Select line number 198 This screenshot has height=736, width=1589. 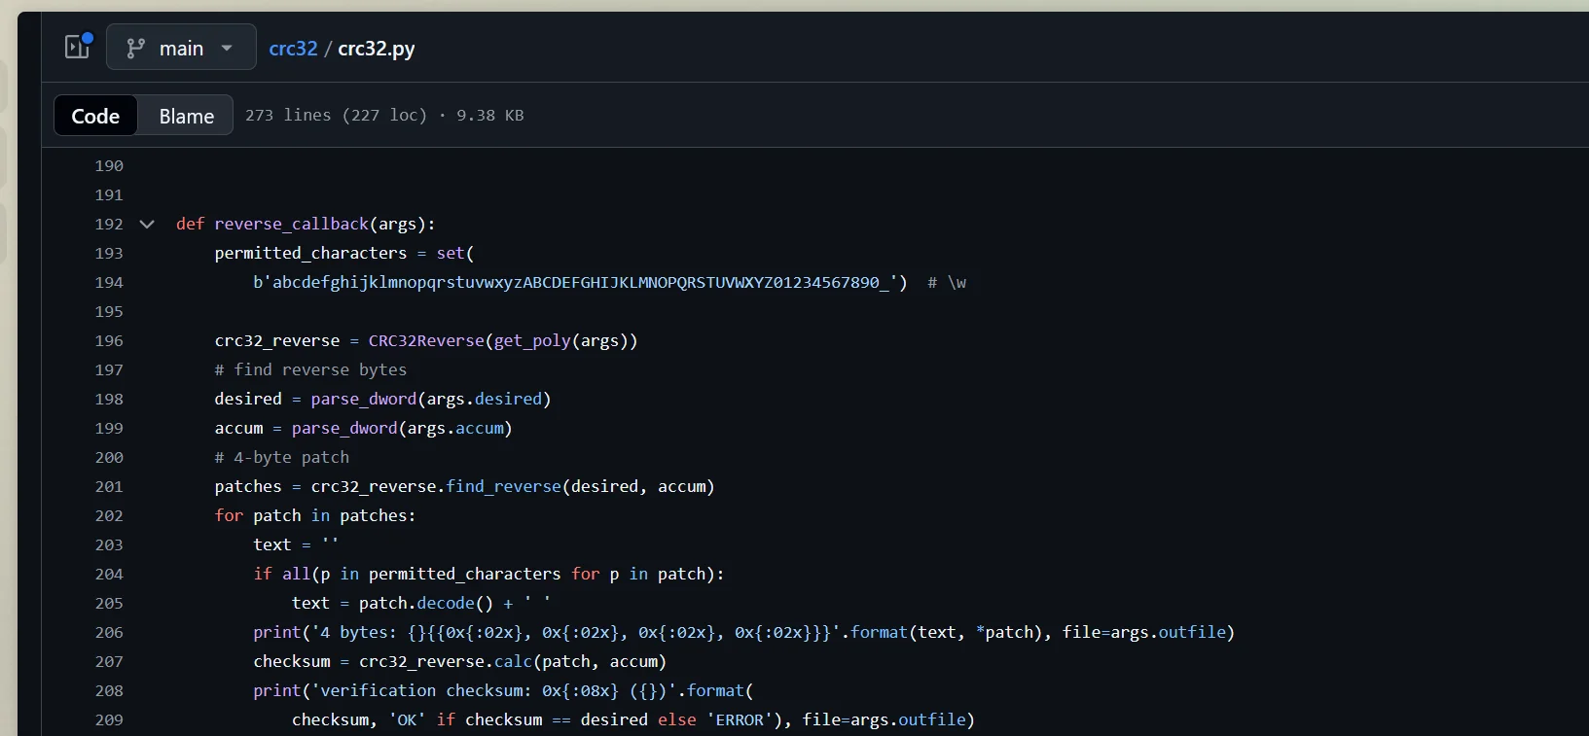tap(109, 400)
